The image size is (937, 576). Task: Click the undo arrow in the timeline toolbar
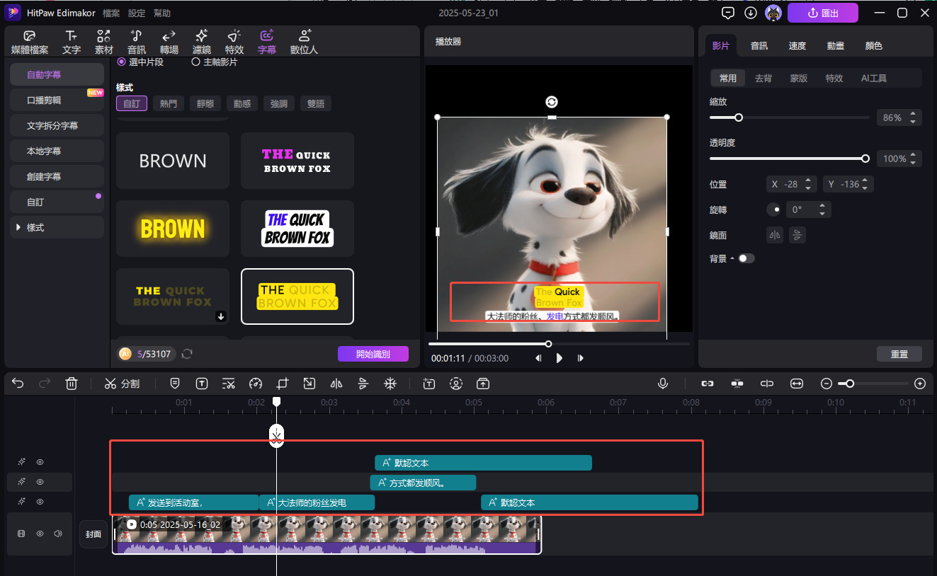tap(18, 384)
